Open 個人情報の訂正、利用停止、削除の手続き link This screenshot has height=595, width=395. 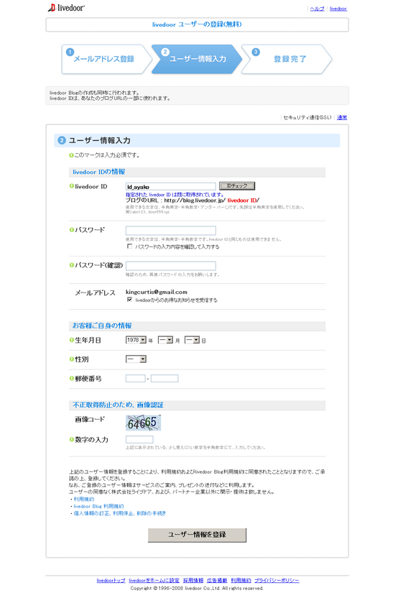click(x=120, y=513)
